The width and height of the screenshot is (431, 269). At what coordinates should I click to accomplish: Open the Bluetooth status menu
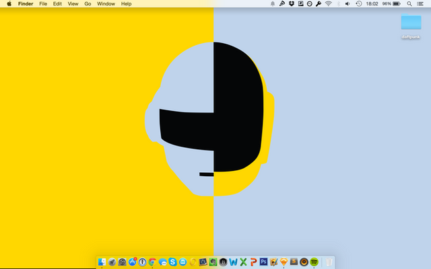338,4
